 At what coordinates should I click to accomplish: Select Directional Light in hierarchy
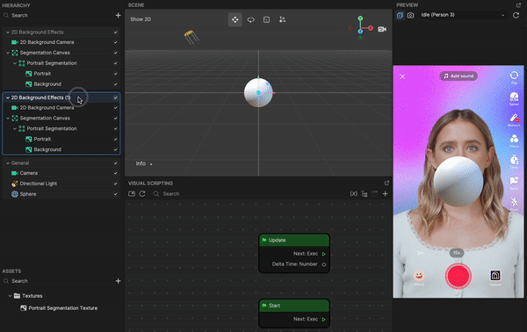coord(39,184)
